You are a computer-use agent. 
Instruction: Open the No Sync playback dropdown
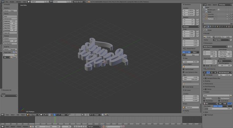coord(94,127)
